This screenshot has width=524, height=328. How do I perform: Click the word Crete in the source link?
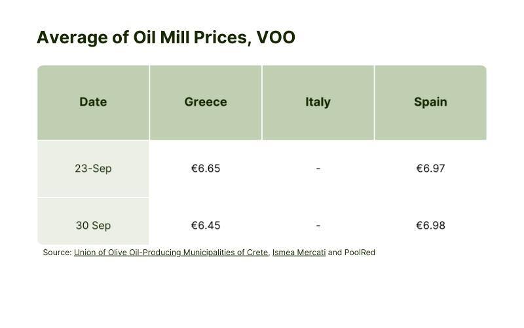pos(257,253)
